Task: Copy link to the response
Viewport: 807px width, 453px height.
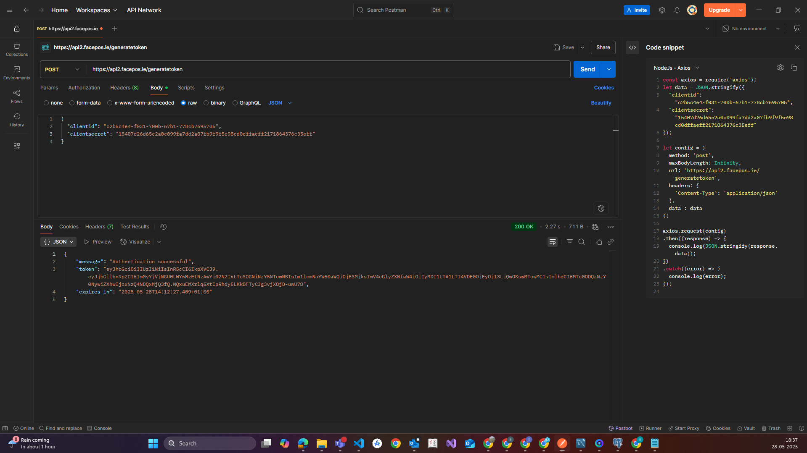Action: click(611, 242)
